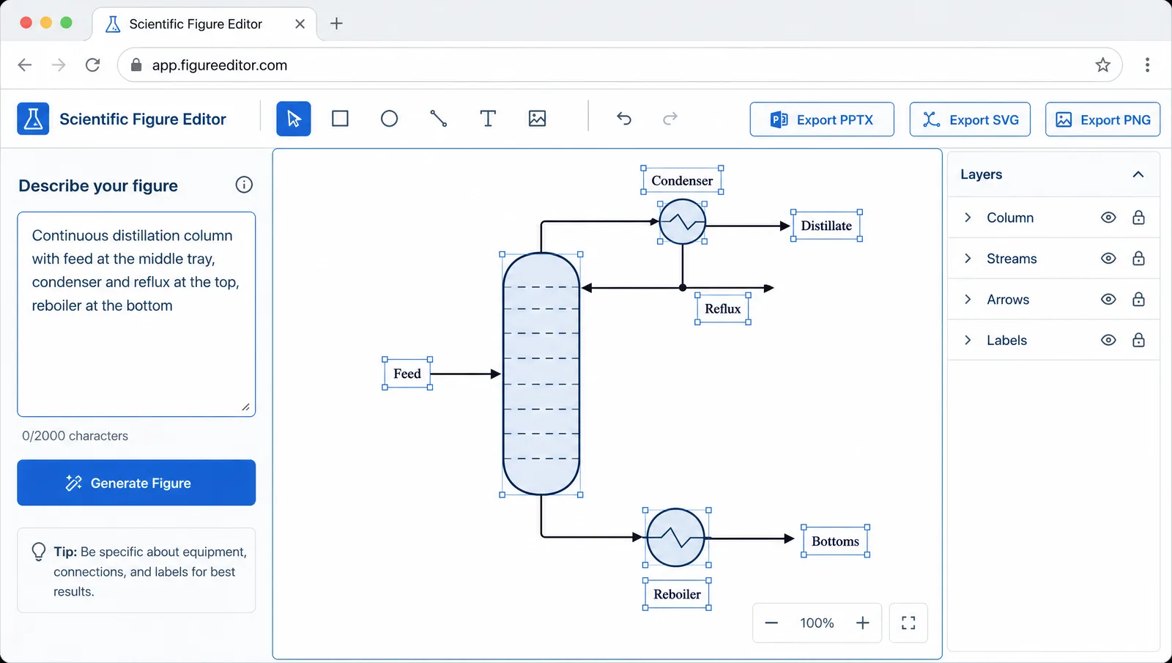
Task: Select the Condenser label on canvas
Action: pos(682,180)
